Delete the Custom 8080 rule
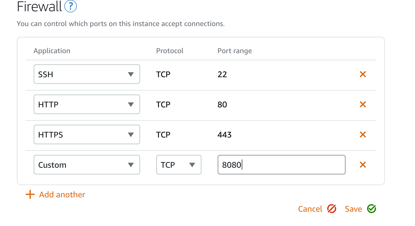 [x=363, y=165]
